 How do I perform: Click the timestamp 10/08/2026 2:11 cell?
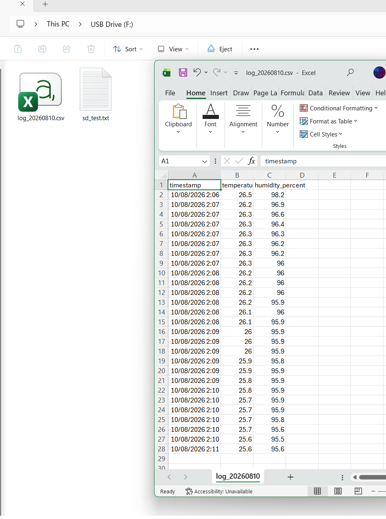tap(194, 449)
